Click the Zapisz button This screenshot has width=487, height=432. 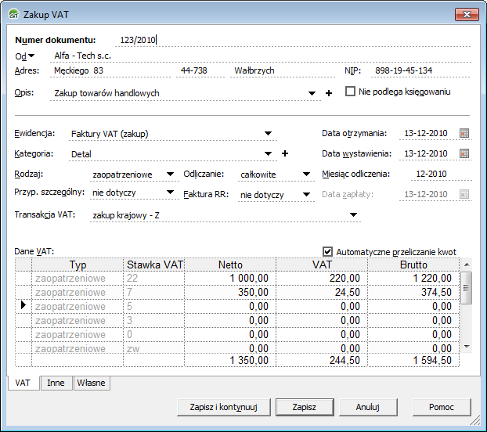pos(304,407)
